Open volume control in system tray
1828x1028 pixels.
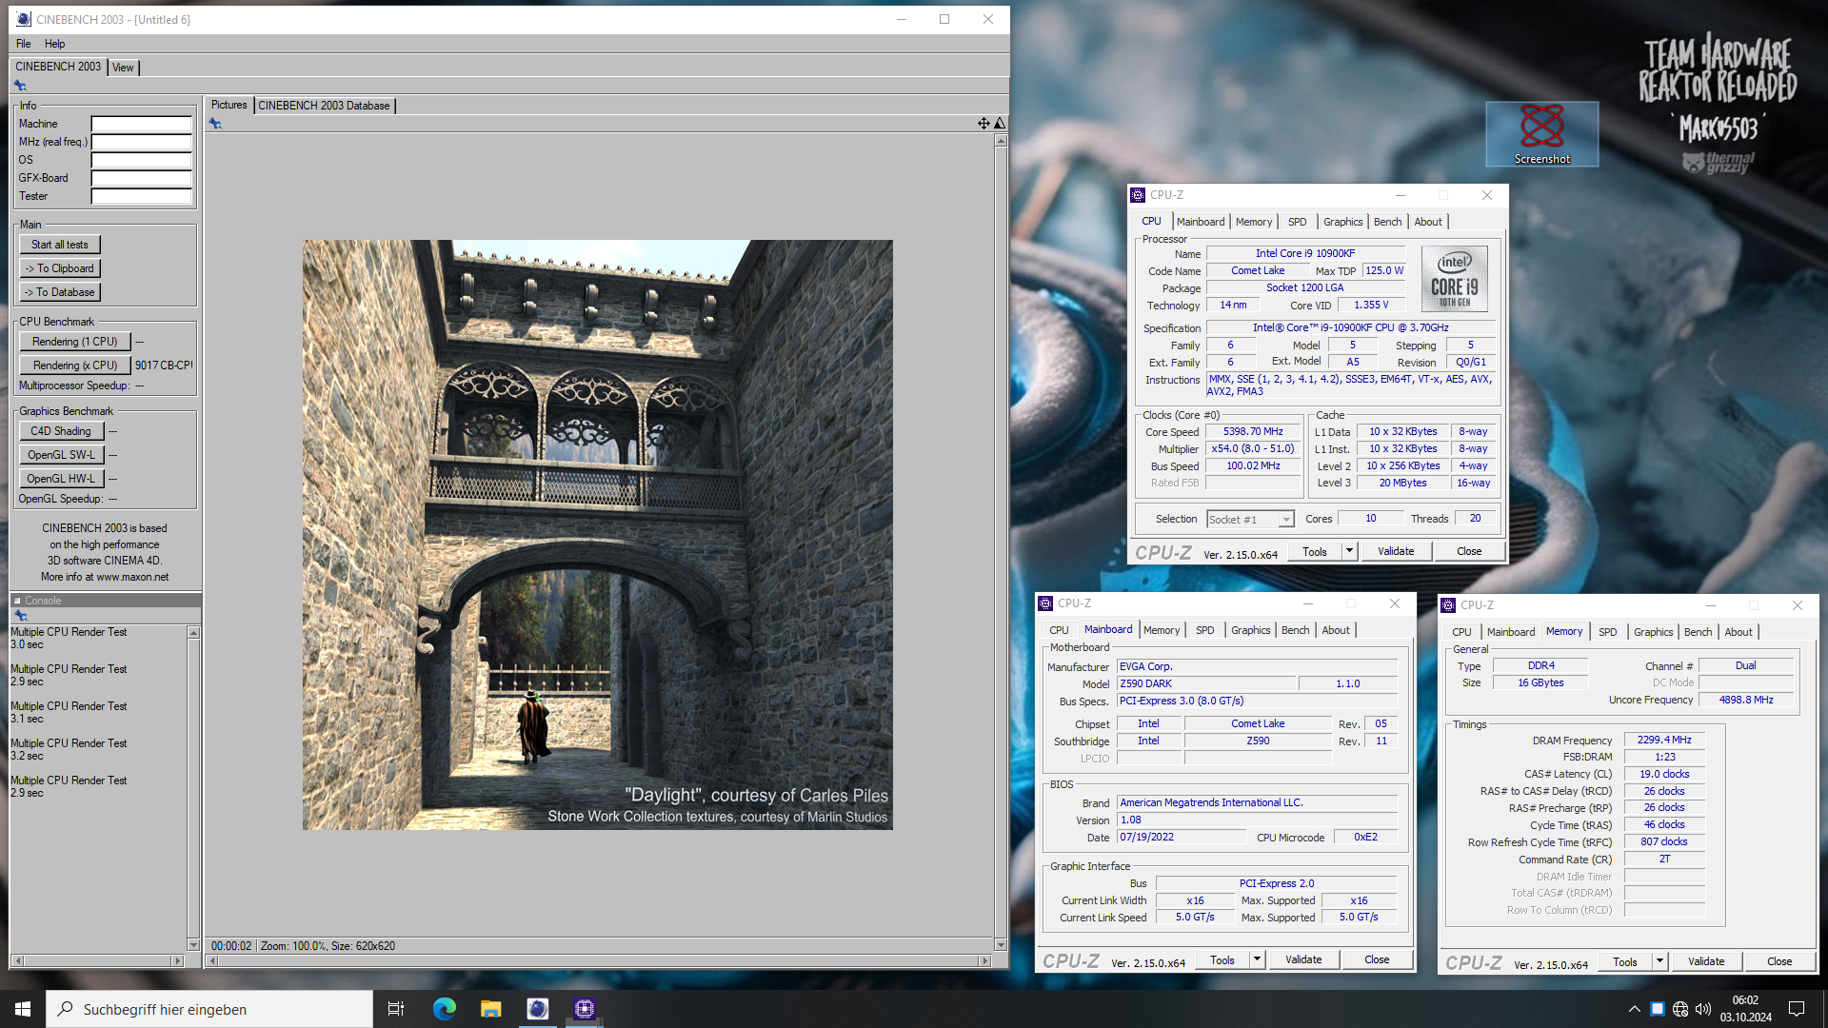tap(1703, 1009)
